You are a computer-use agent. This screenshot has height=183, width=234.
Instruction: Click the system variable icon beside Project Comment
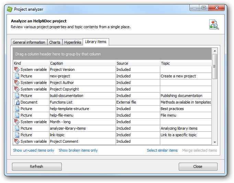[17, 141]
